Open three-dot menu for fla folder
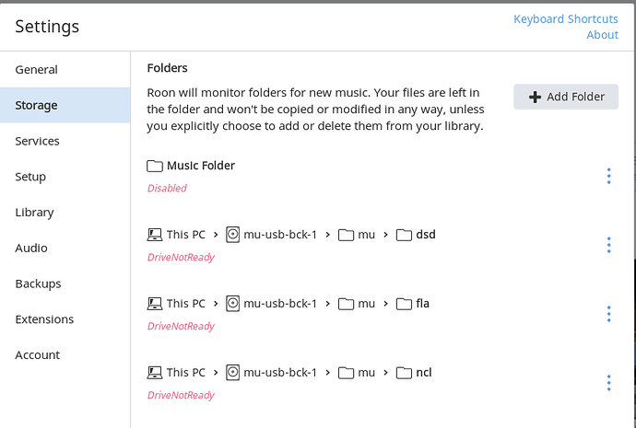The image size is (636, 428). (609, 314)
